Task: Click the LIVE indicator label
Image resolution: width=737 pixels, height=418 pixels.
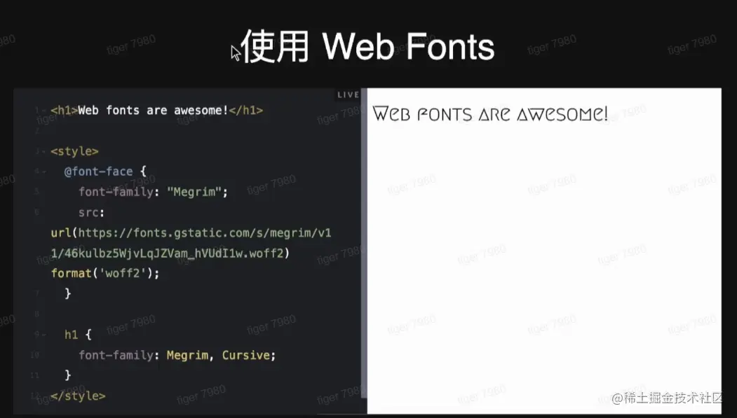Action: coord(349,95)
